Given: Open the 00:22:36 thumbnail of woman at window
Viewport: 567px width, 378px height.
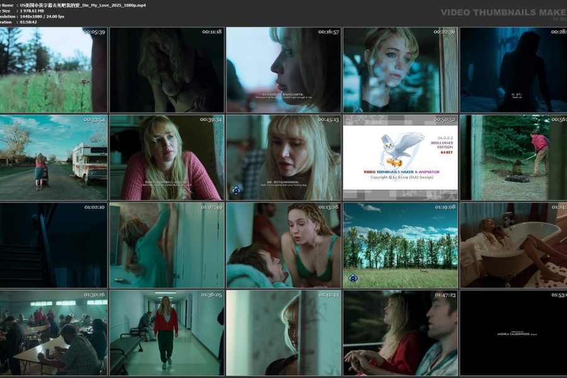Looking at the screenshot, I should coord(400,70).
